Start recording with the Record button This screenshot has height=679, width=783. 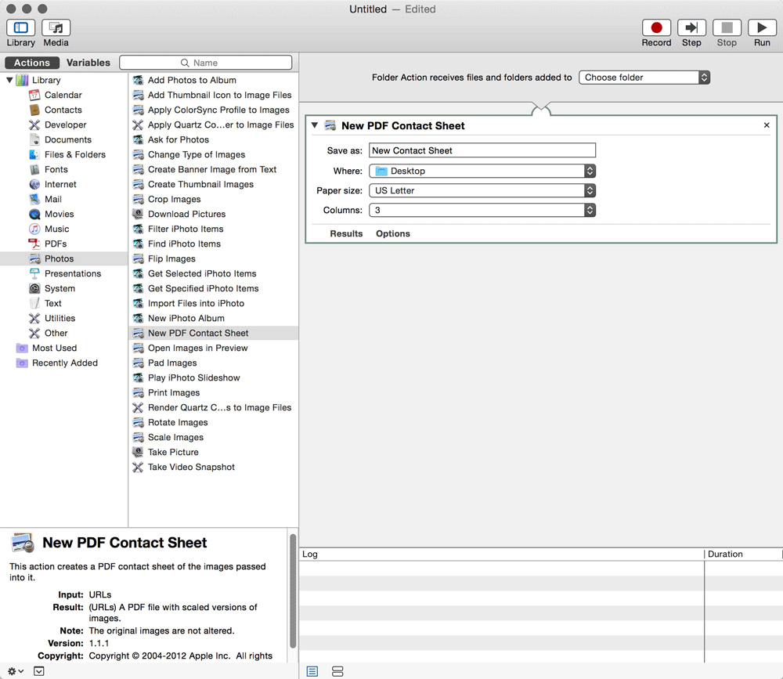coord(656,27)
